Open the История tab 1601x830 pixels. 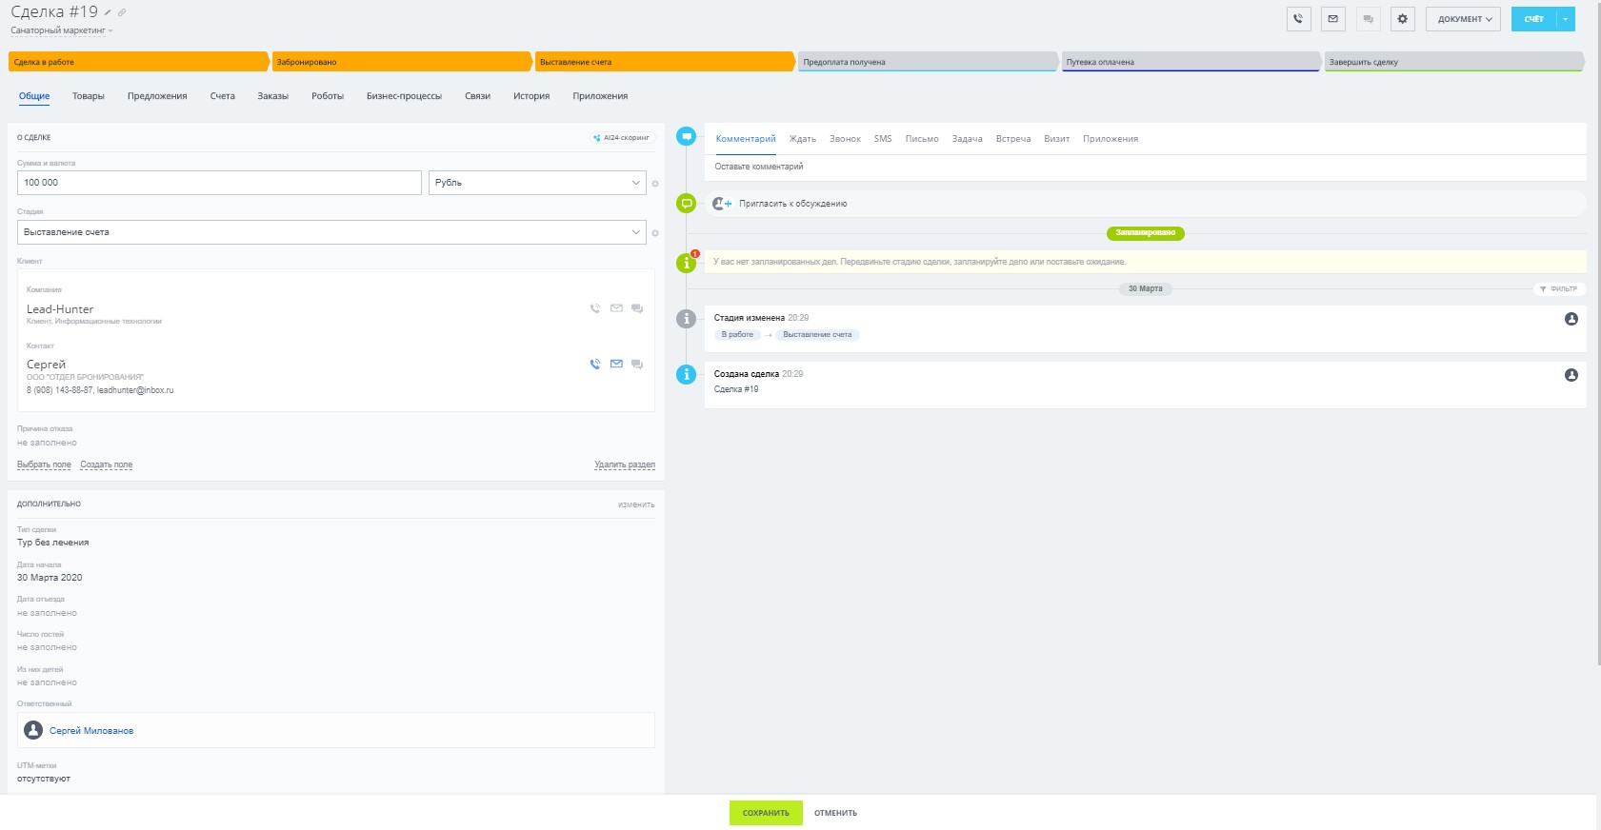click(531, 96)
